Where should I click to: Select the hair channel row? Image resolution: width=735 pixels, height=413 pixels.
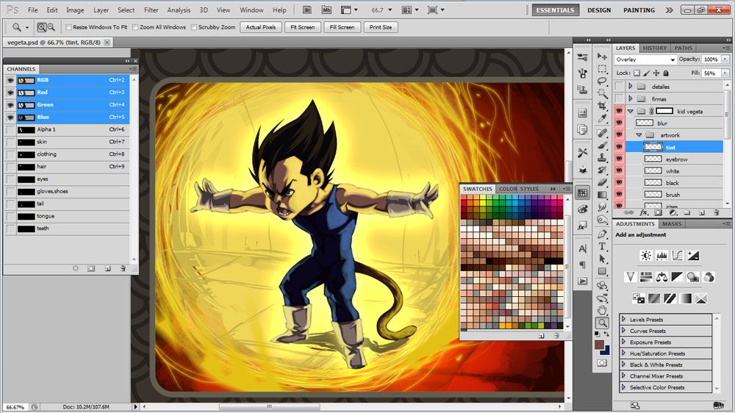[67, 166]
